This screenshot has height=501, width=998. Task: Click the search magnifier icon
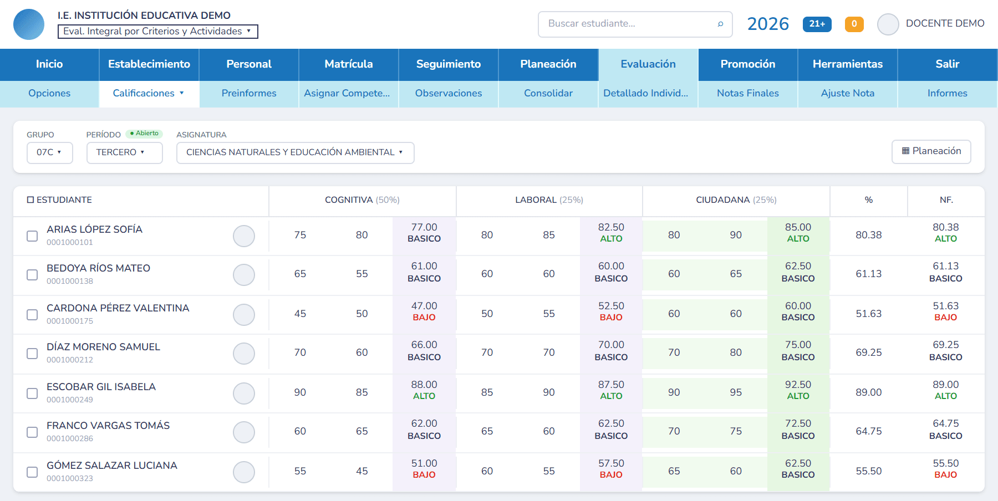click(x=720, y=24)
